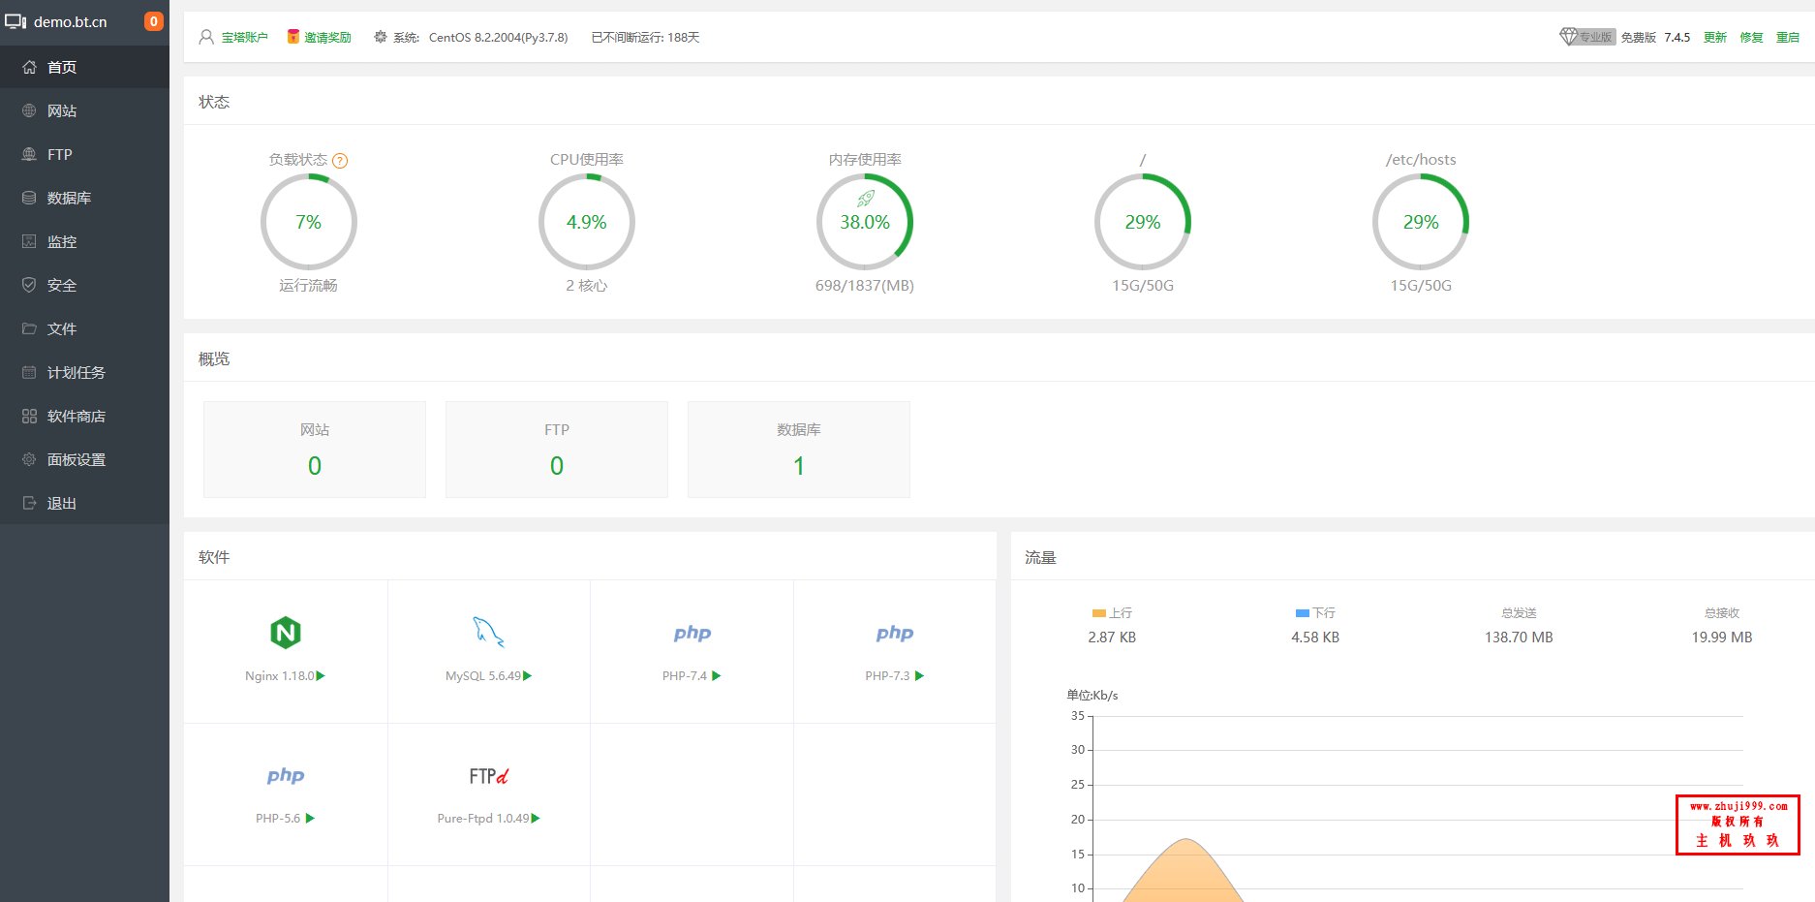This screenshot has width=1815, height=902.
Task: Click the shield icon beside 安全
Action: click(x=29, y=285)
